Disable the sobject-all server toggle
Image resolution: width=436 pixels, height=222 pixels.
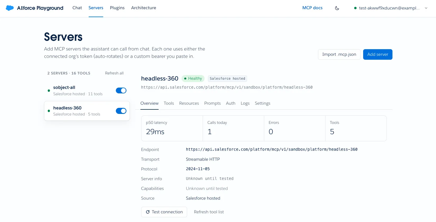121,90
